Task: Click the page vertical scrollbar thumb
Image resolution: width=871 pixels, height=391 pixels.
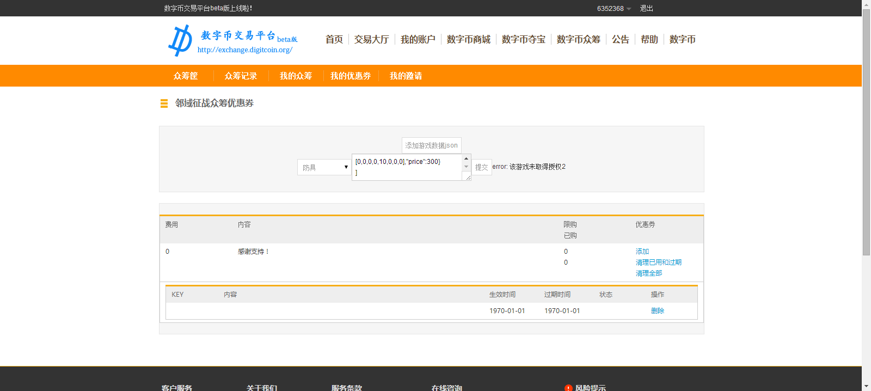Action: point(866,132)
